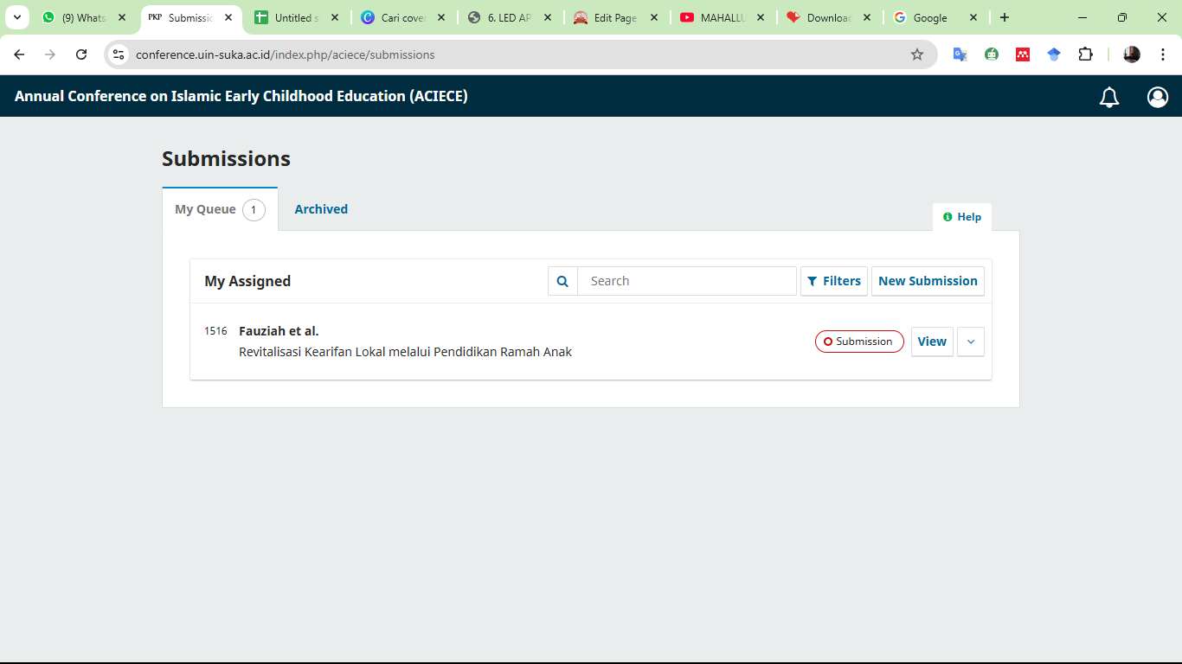Click the Google Translate extension icon
1182x664 pixels.
[960, 54]
